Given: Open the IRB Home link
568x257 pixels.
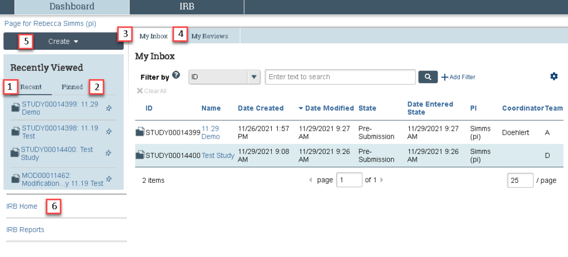Looking at the screenshot, I should pos(22,206).
